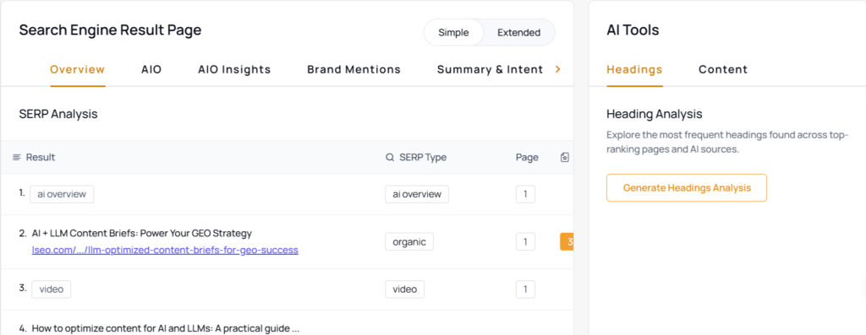
Task: Click the bookmark column icon after Page
Action: [x=564, y=158]
